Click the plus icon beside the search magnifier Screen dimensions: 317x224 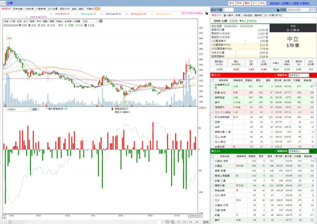(4, 3)
